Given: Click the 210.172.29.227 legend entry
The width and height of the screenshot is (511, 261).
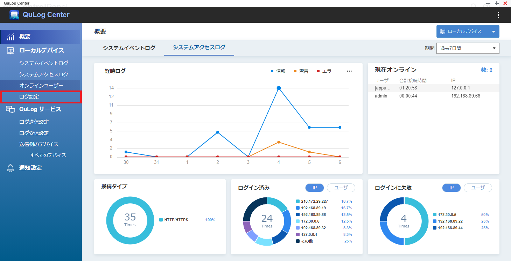Looking at the screenshot, I should point(312,202).
